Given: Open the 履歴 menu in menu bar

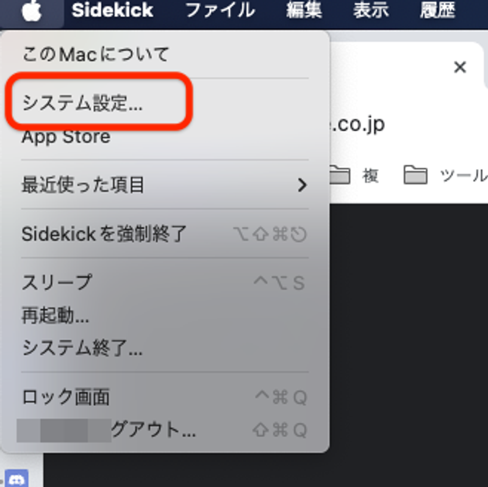Looking at the screenshot, I should pos(437,10).
